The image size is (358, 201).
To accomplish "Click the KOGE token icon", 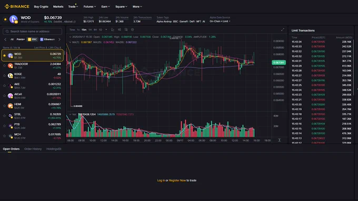I will click(11, 76).
